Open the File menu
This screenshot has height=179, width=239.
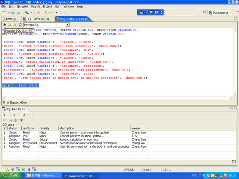[3, 7]
